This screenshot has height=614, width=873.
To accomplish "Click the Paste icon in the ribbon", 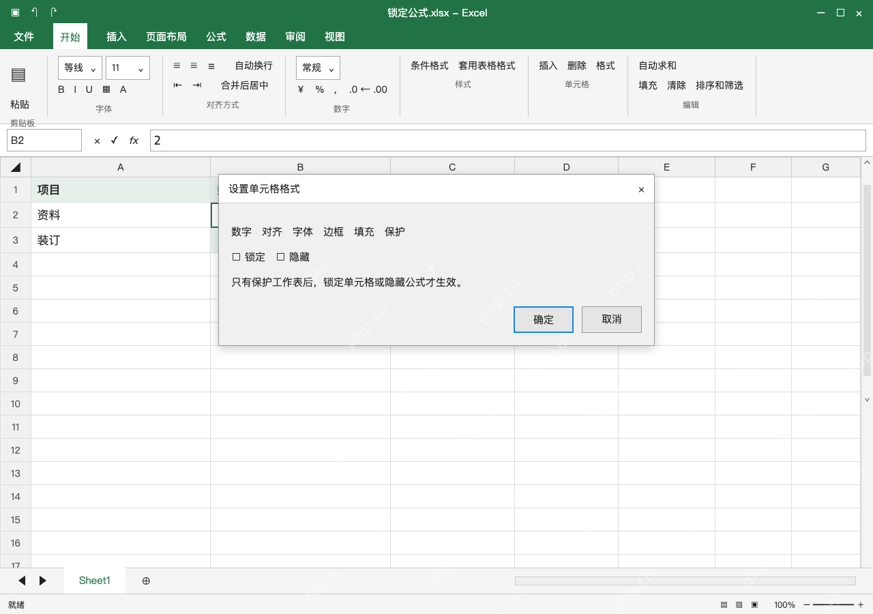I will [x=18, y=75].
